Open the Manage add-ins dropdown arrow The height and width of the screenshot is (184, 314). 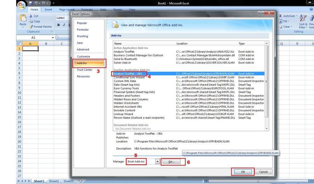158,161
